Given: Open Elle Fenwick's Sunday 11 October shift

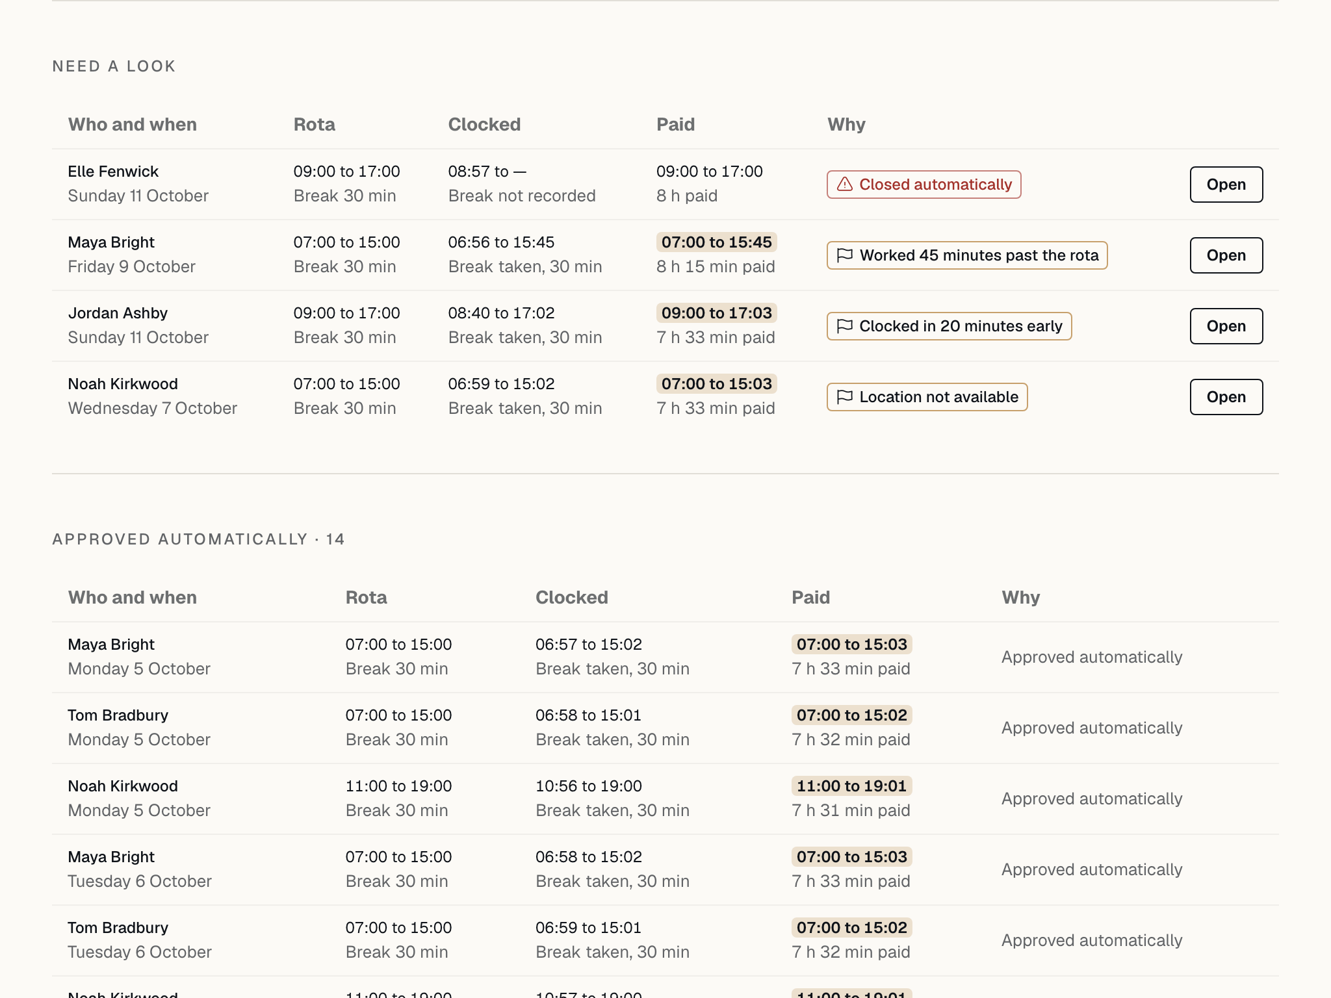Looking at the screenshot, I should 1226,185.
